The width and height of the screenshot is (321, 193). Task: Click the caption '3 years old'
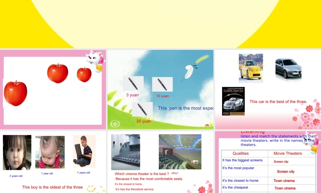click(16, 176)
